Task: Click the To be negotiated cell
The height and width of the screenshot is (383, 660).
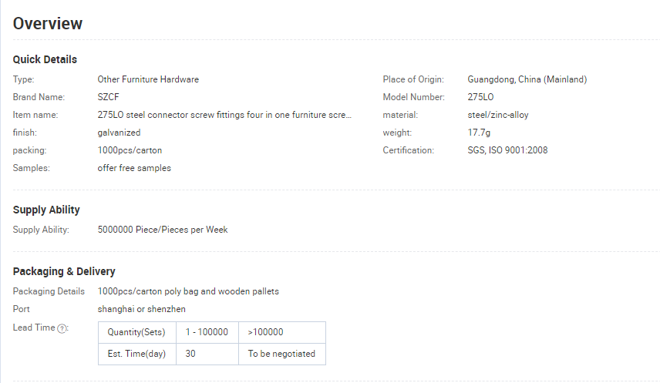Action: (282, 354)
